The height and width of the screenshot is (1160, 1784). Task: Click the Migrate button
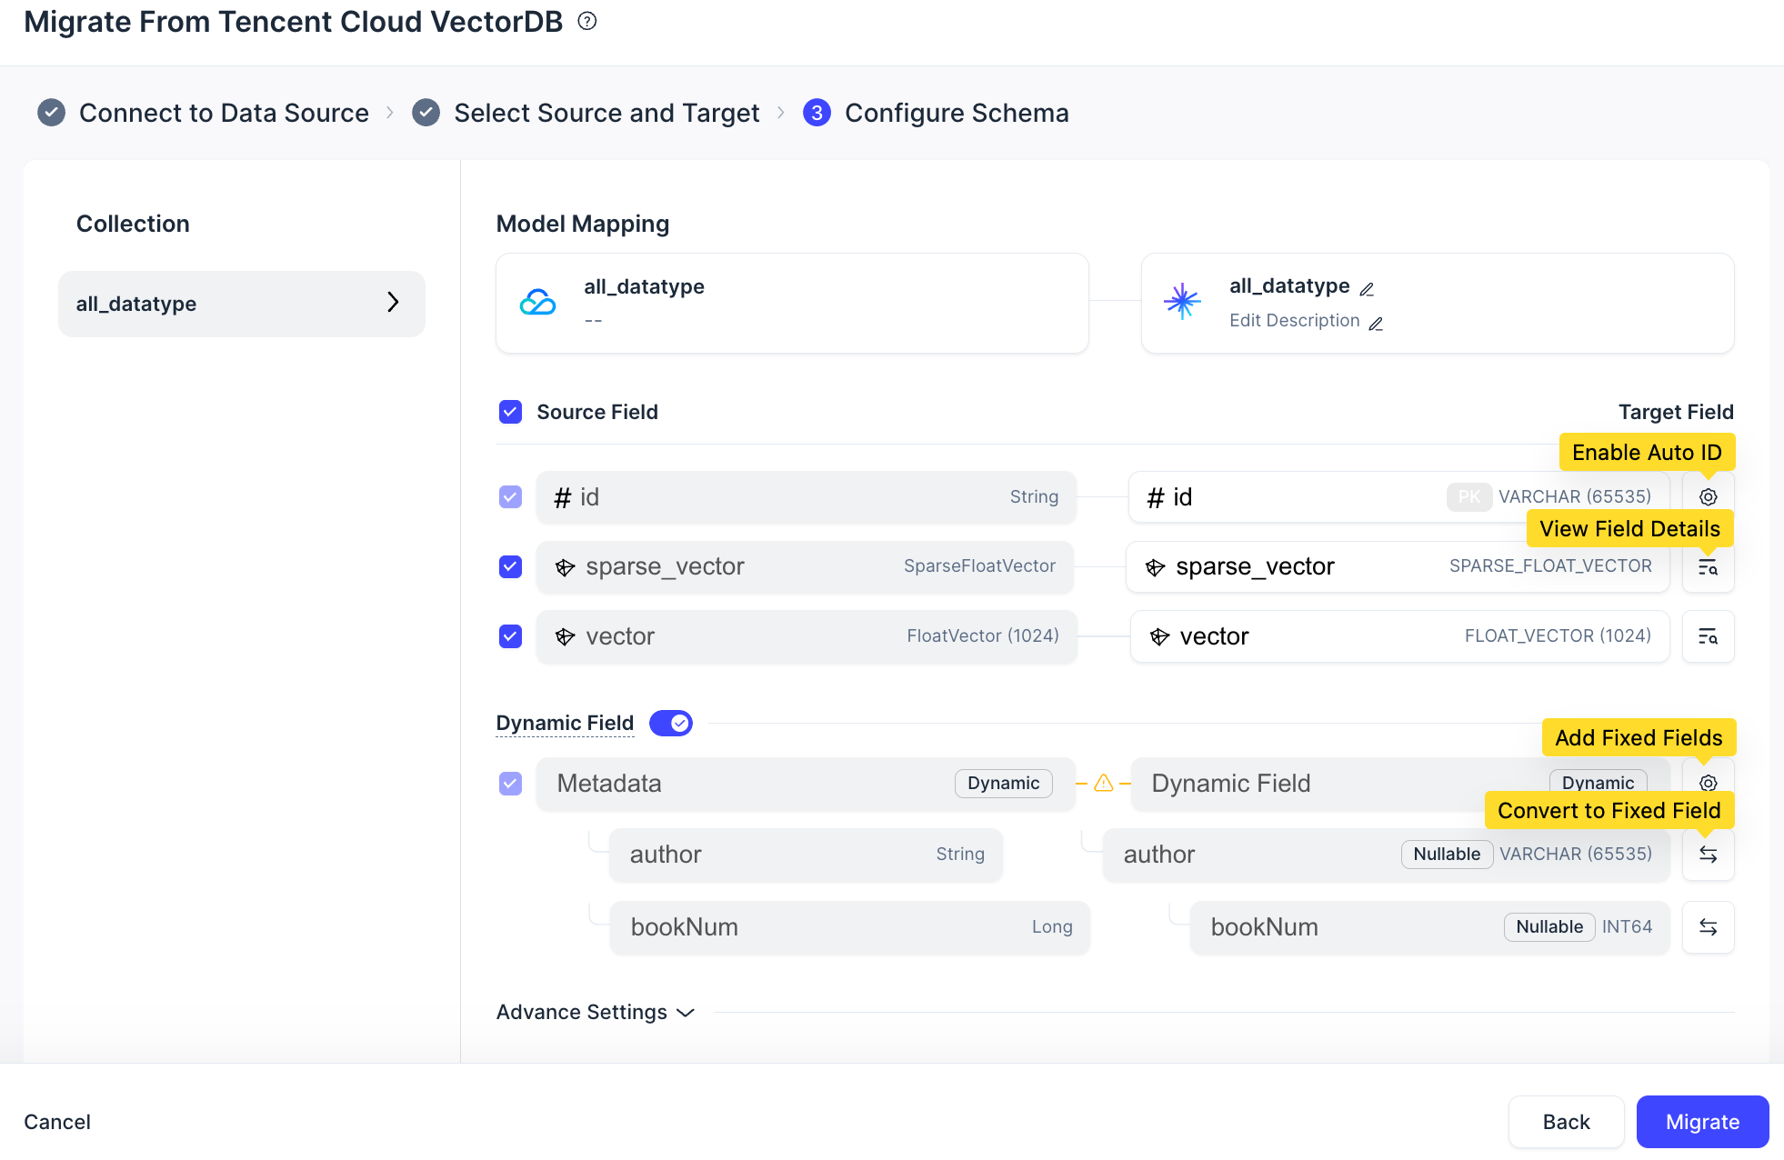pyautogui.click(x=1702, y=1122)
